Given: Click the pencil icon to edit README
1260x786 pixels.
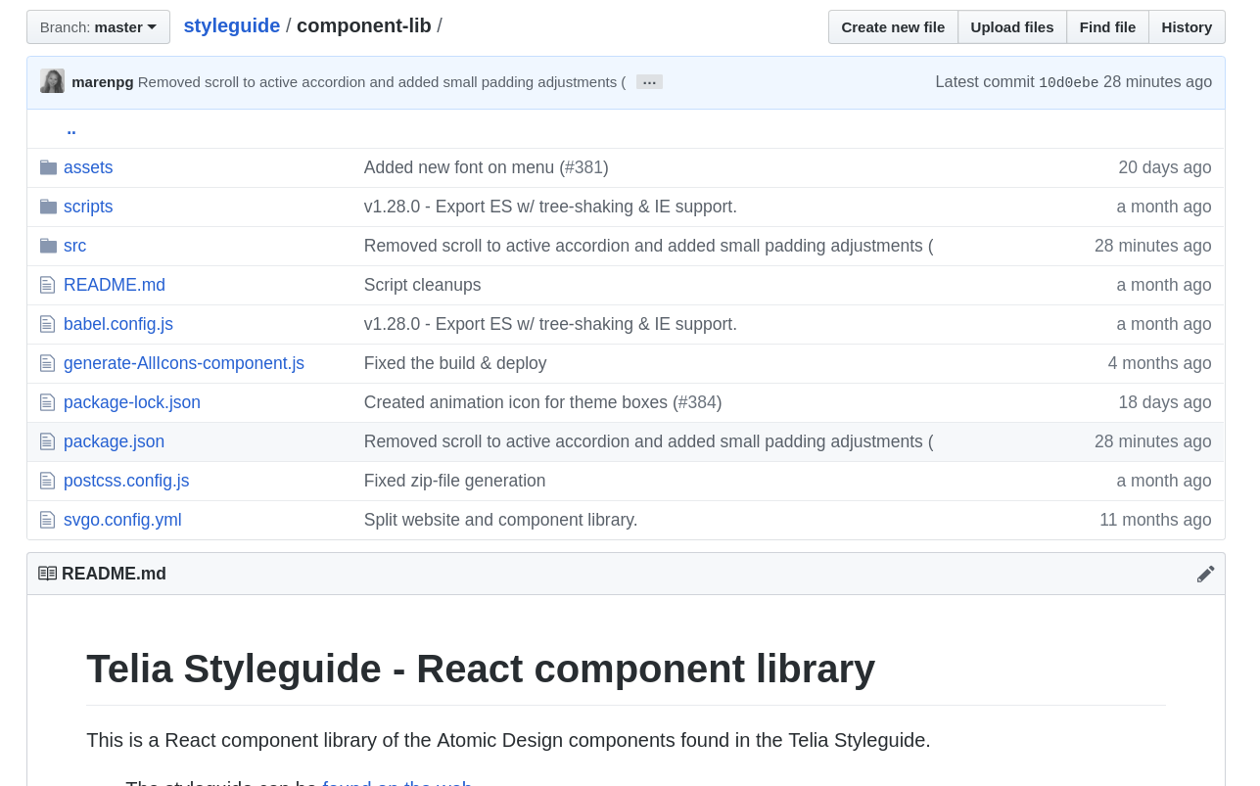Looking at the screenshot, I should point(1205,574).
